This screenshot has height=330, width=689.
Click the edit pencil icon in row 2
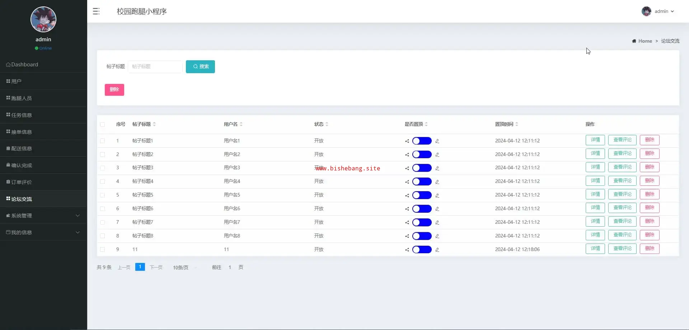(437, 155)
